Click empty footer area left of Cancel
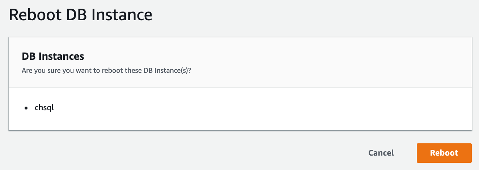 click(x=181, y=153)
